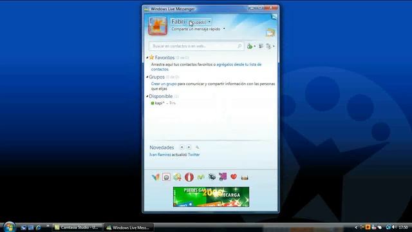
Task: Click Windows Live Messenger title bar icon
Action: pyautogui.click(x=147, y=9)
